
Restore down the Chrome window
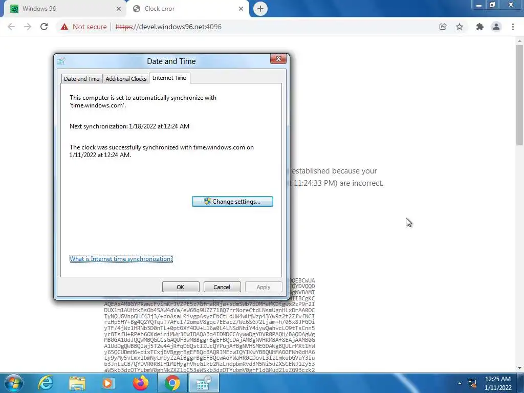pyautogui.click(x=492, y=5)
